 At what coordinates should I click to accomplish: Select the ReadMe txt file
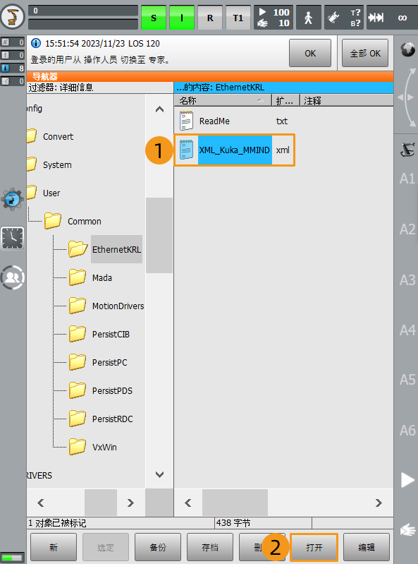pos(234,121)
